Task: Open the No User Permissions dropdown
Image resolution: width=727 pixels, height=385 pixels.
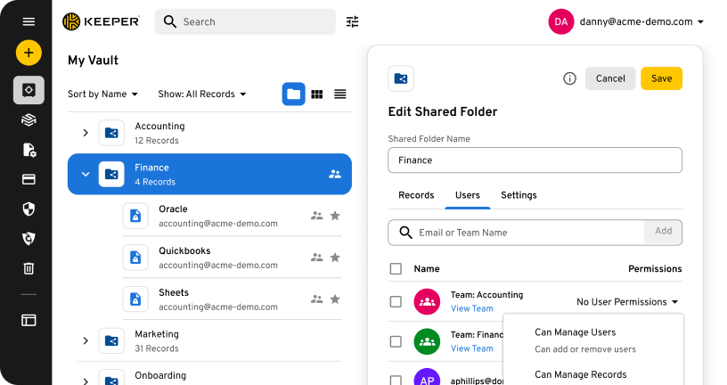Action: pos(627,302)
